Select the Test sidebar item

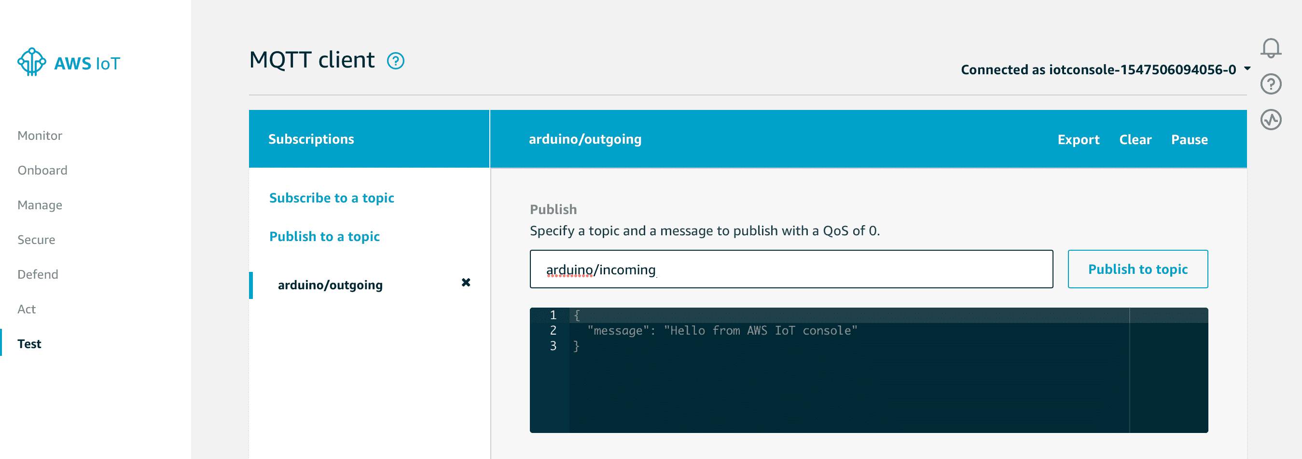(29, 344)
